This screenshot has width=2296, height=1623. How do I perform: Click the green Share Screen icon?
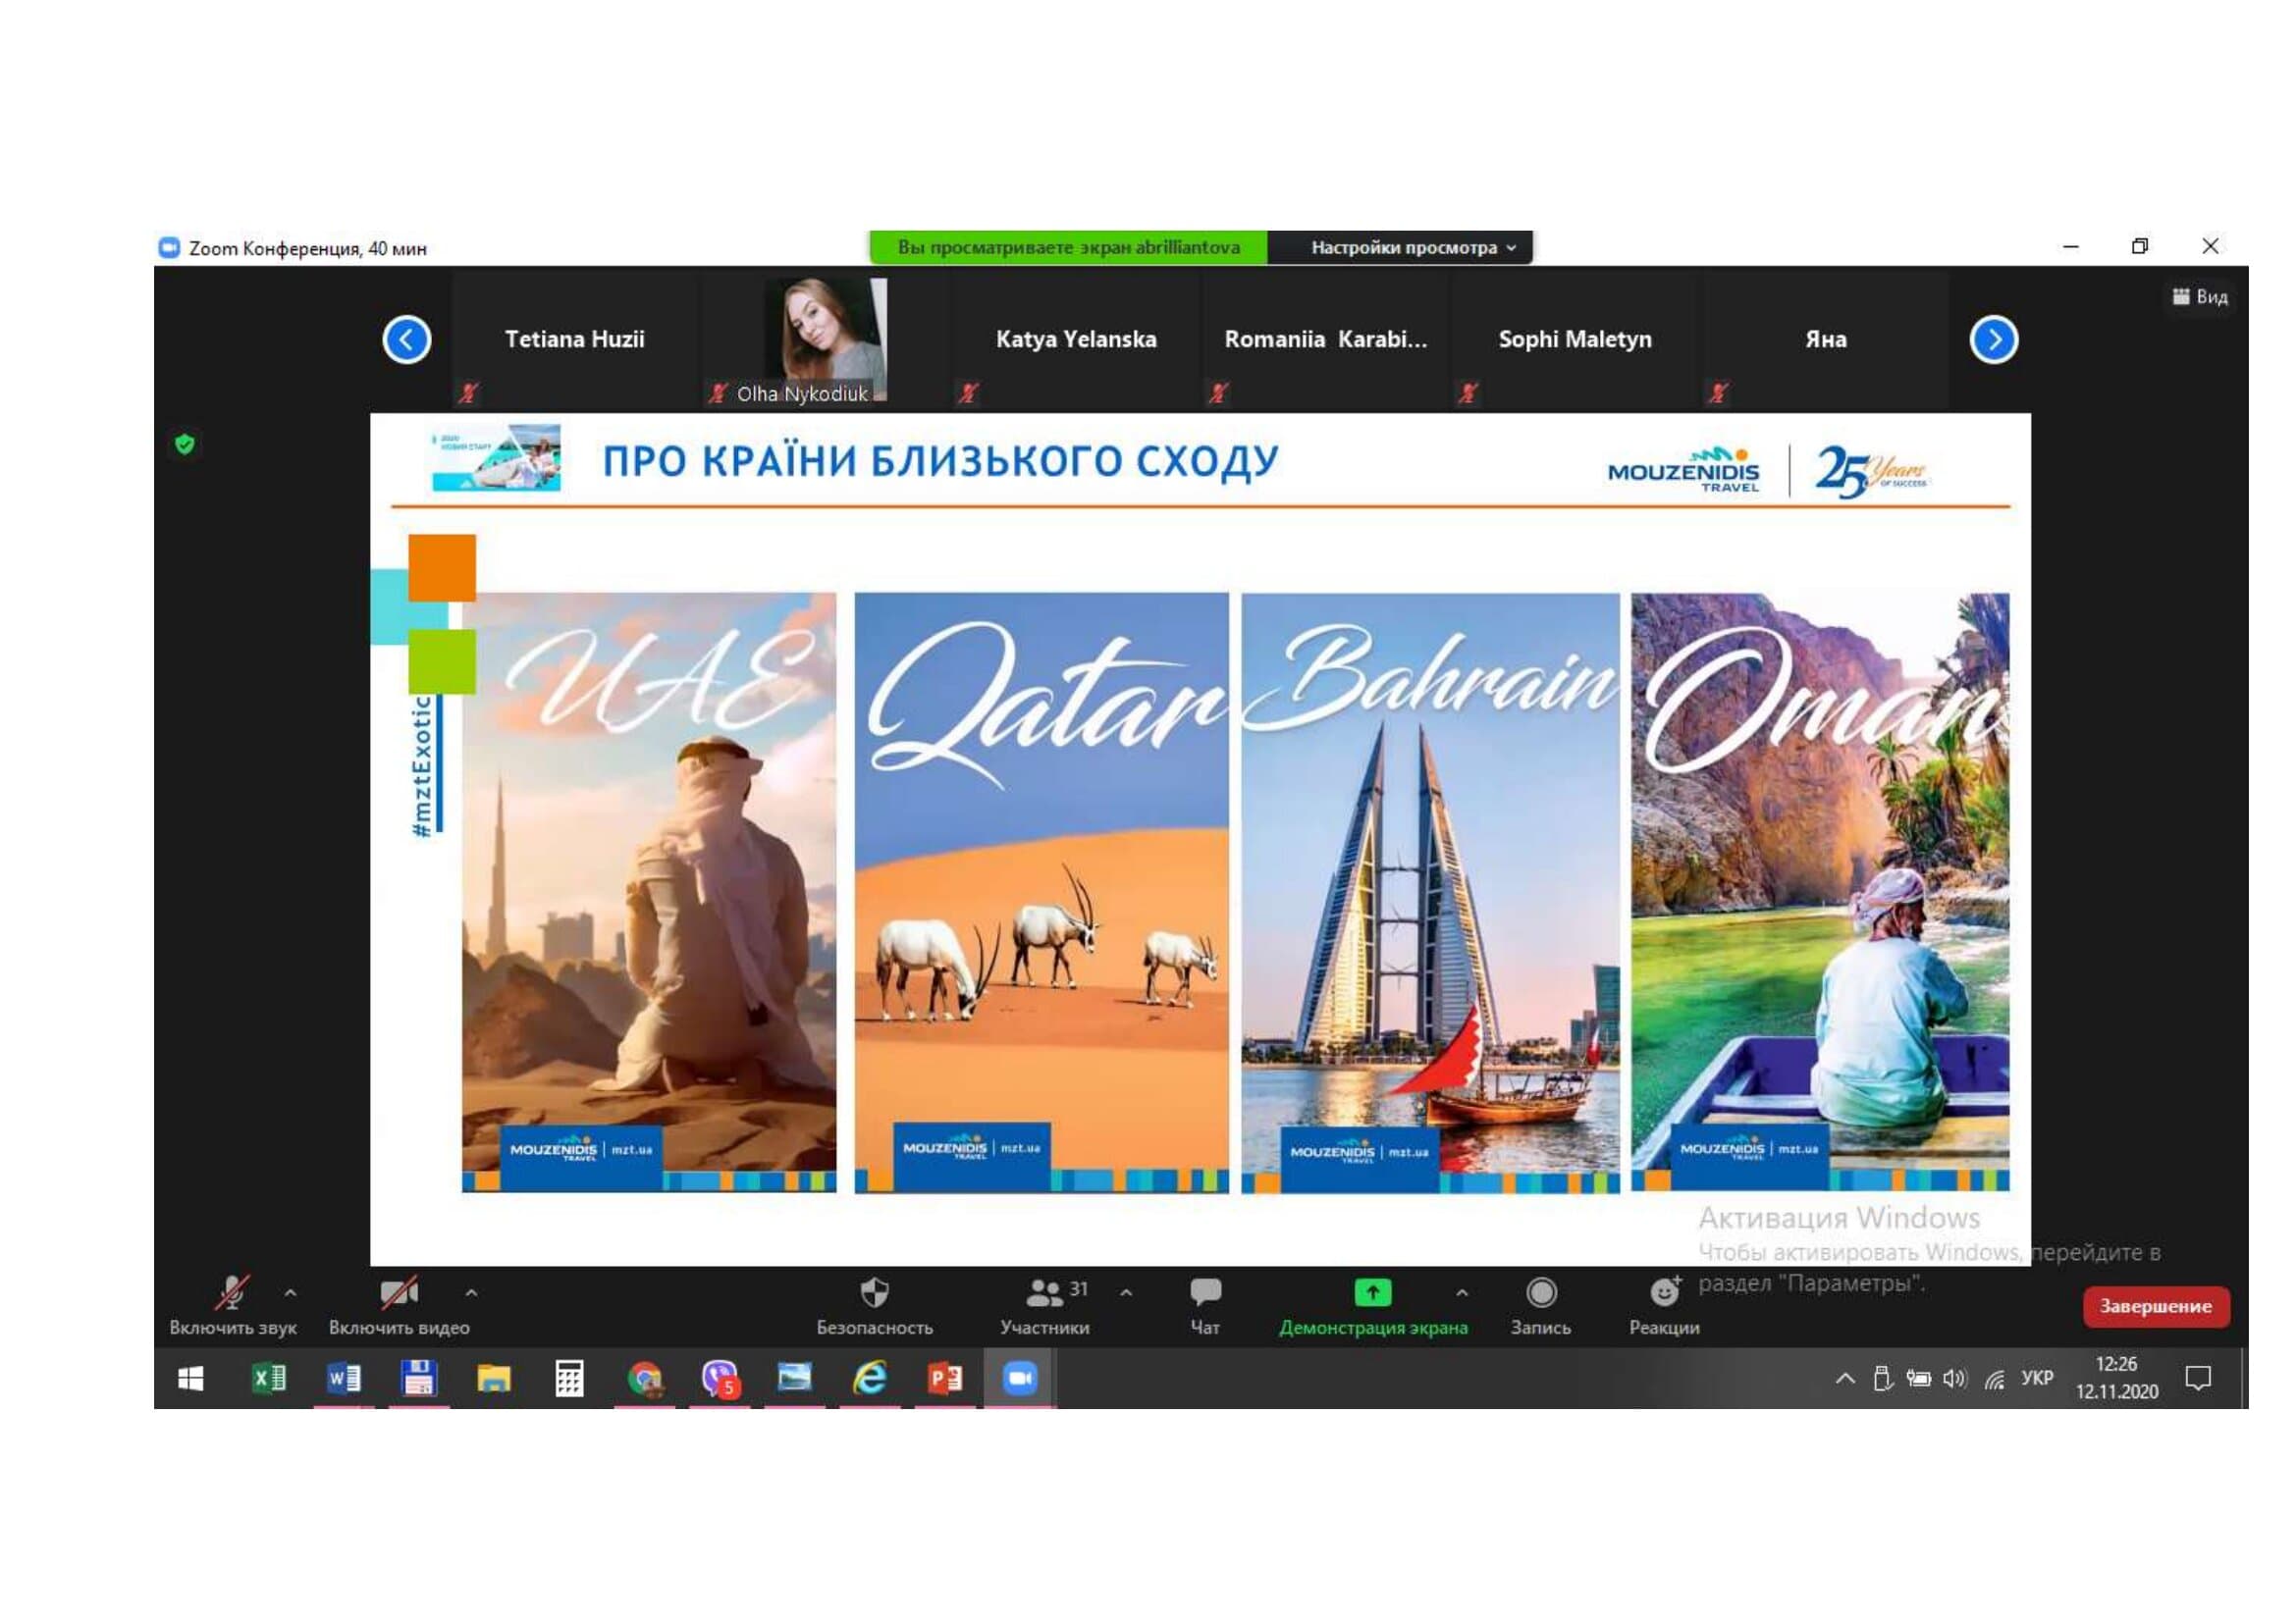(x=1372, y=1293)
